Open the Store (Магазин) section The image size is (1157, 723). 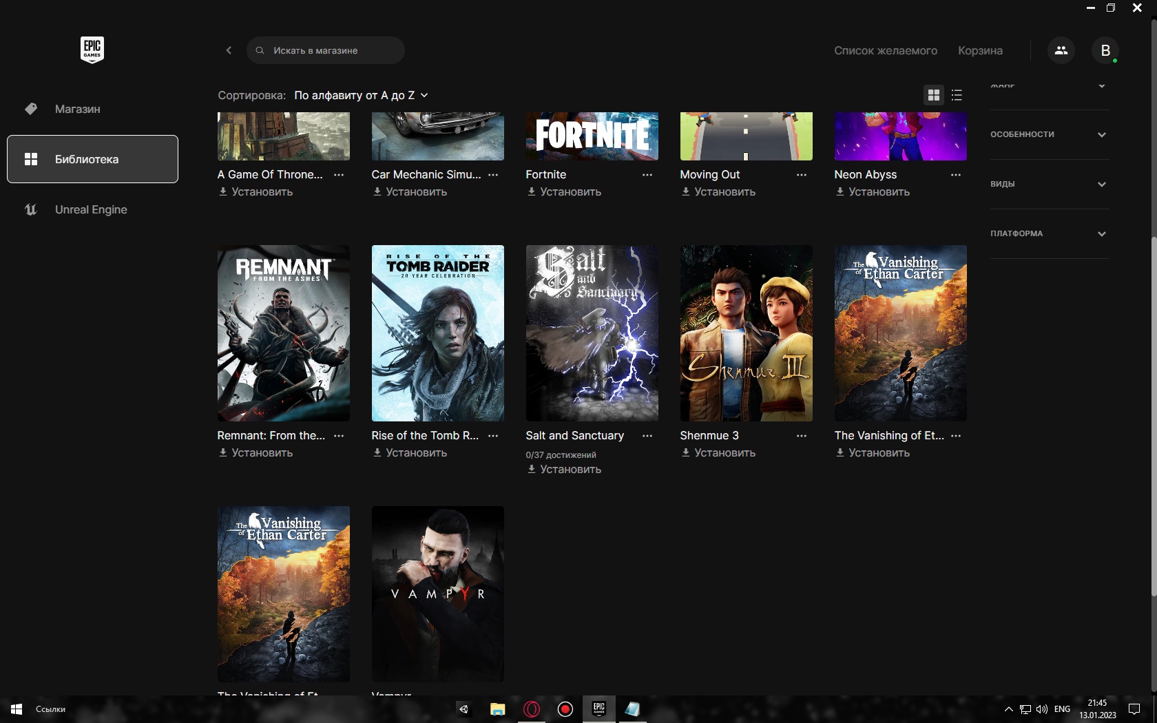[92, 109]
